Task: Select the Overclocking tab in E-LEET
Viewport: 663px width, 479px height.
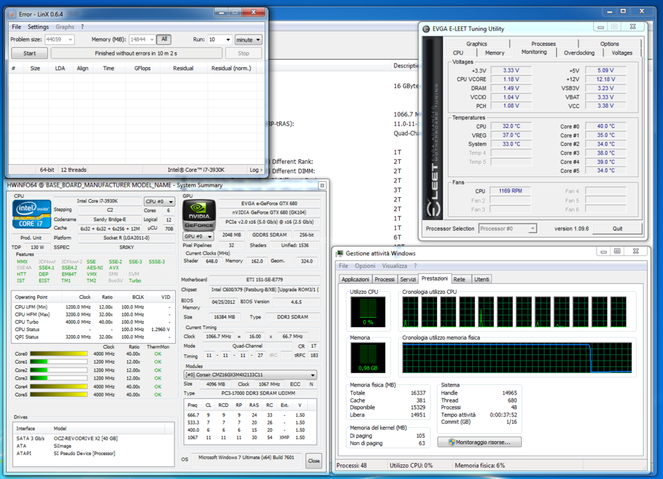Action: tap(579, 53)
